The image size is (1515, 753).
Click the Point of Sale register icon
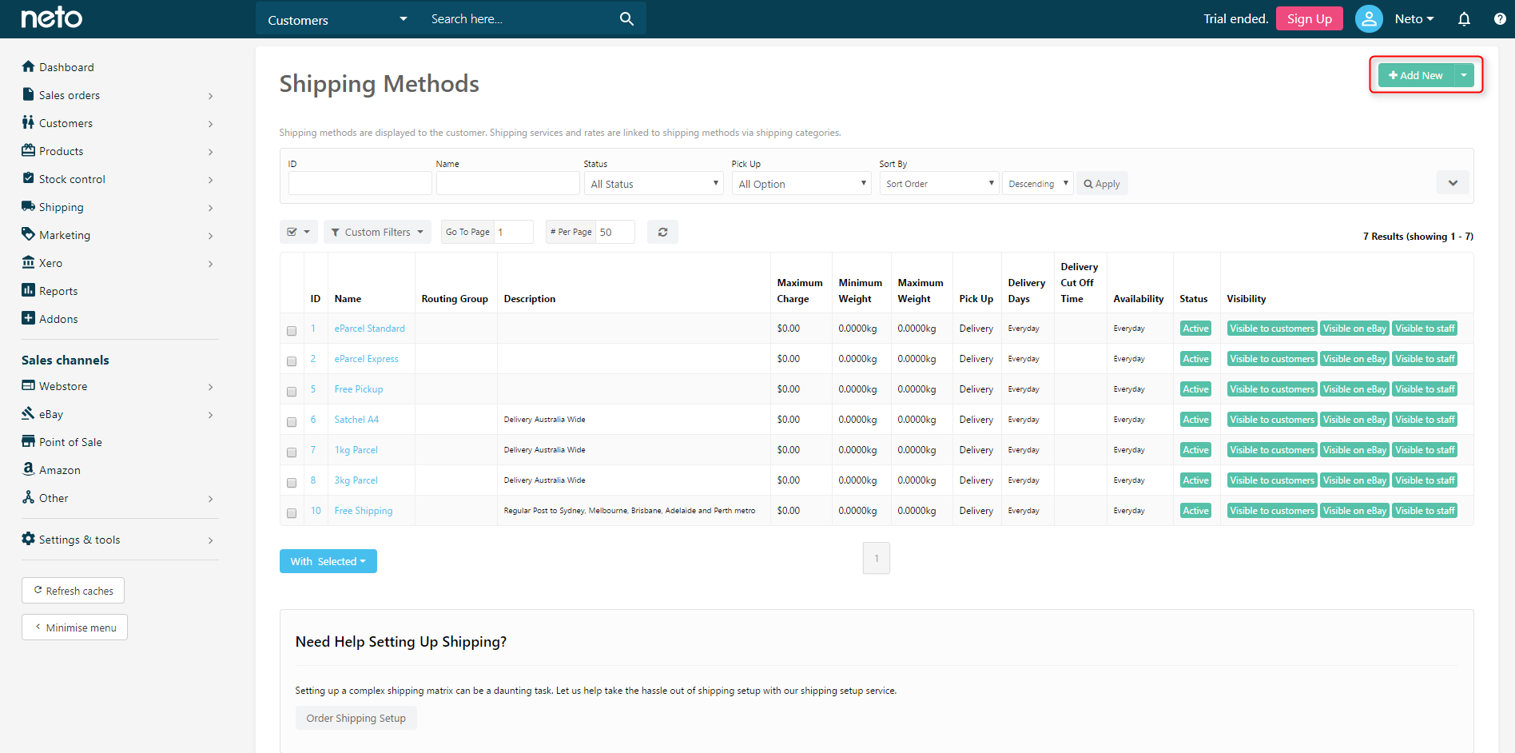(x=29, y=441)
